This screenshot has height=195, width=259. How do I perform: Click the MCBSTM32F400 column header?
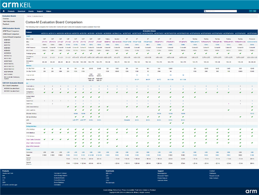(183, 33)
